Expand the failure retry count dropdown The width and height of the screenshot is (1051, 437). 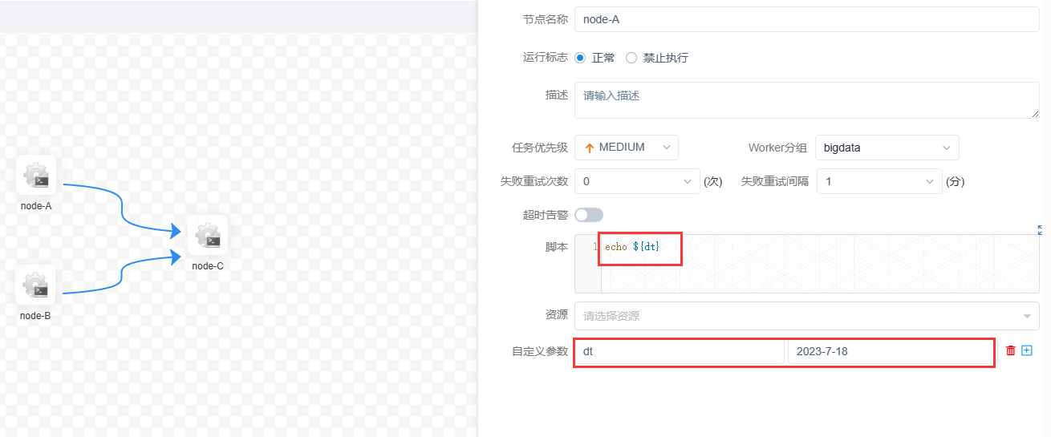coord(637,181)
